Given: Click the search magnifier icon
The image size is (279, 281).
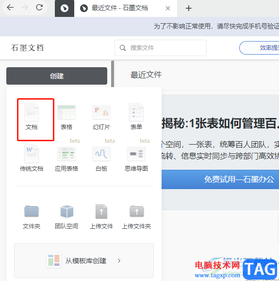Looking at the screenshot, I should tap(123, 48).
